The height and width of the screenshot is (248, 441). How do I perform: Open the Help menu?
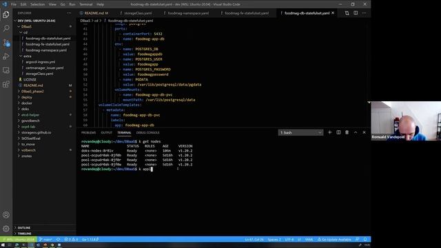(x=100, y=4)
